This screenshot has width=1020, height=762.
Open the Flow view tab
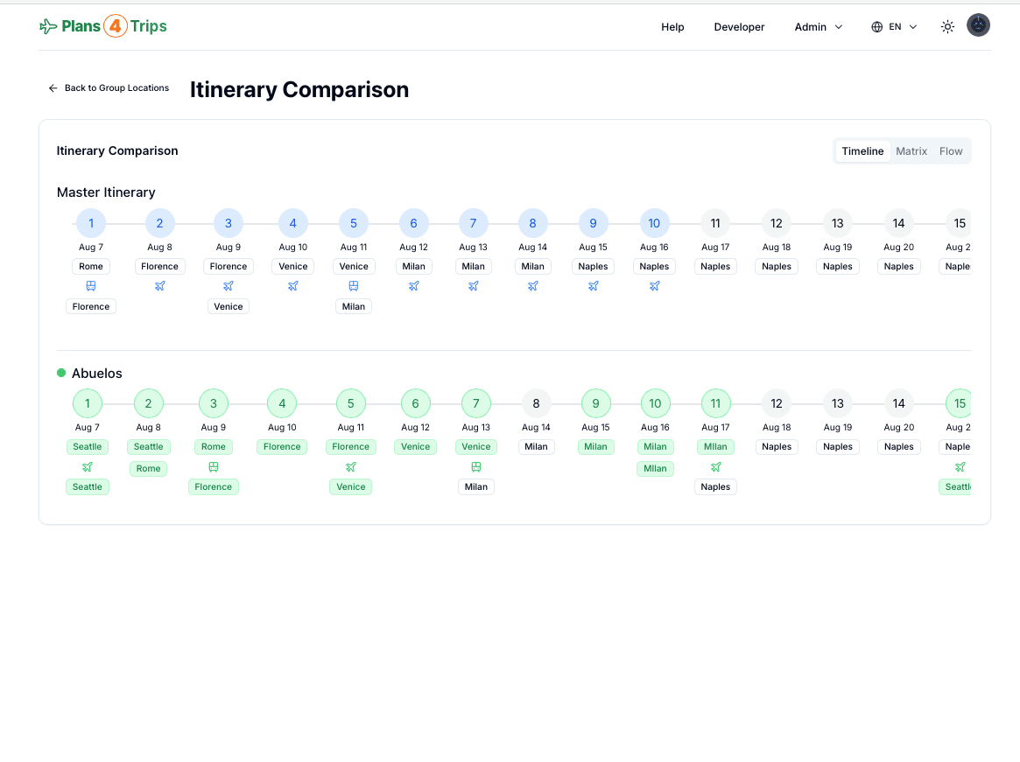pos(949,150)
